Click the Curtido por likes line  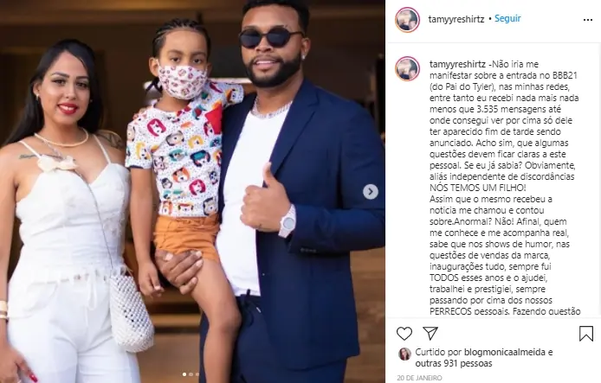point(484,358)
